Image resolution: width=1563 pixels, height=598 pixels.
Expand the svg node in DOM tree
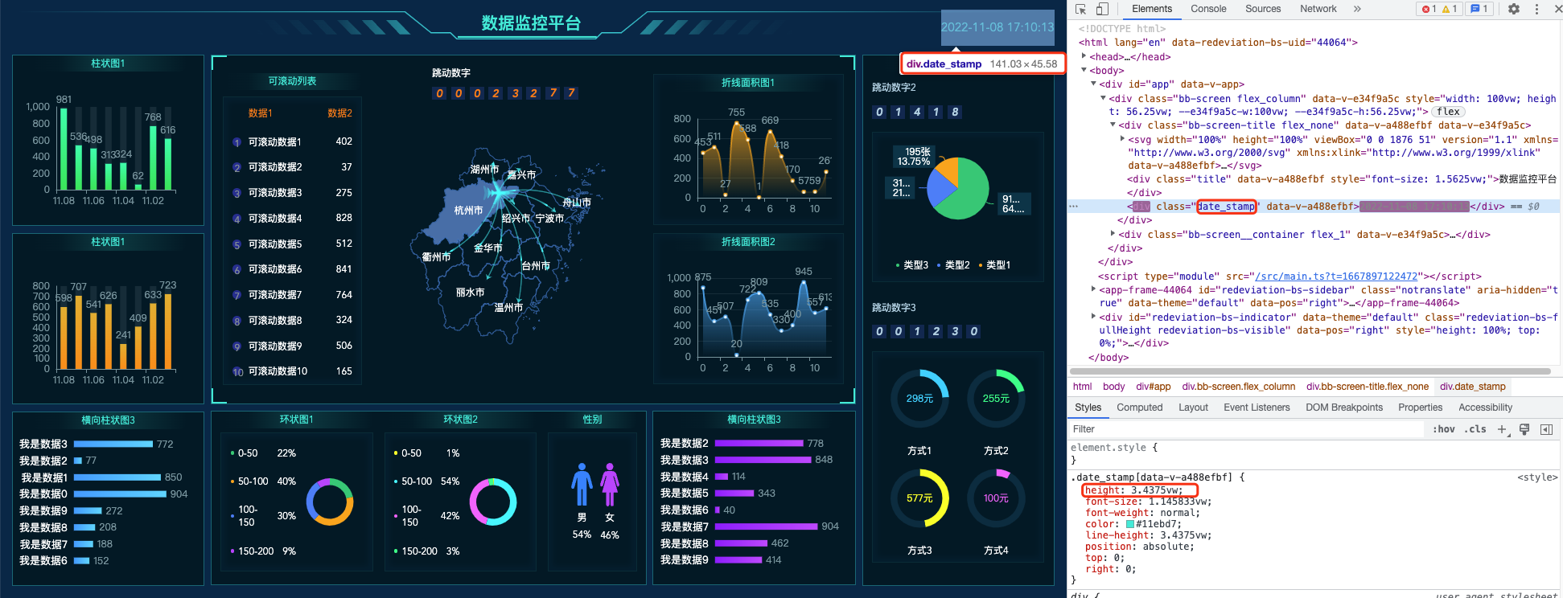click(x=1122, y=139)
